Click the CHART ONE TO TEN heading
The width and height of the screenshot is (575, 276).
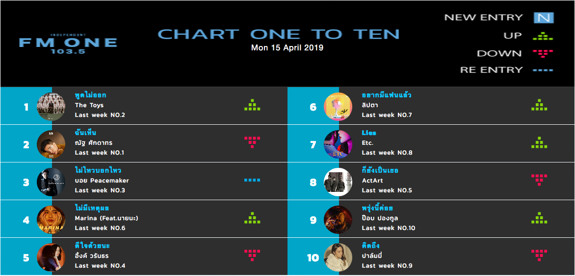[x=278, y=34]
